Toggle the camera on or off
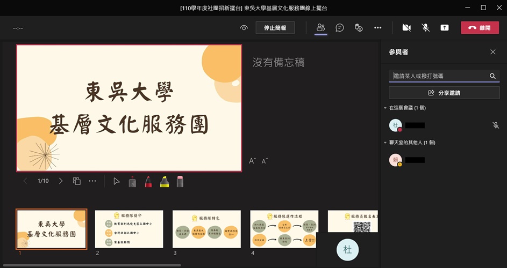This screenshot has height=268, width=507. tap(406, 28)
